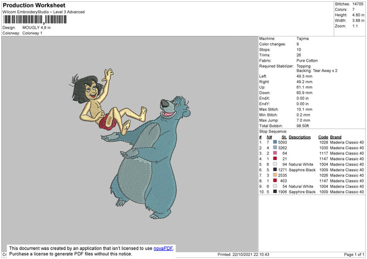The image size is (367, 259).
Task: Open the novaPDF link in the notice
Action: click(163, 249)
